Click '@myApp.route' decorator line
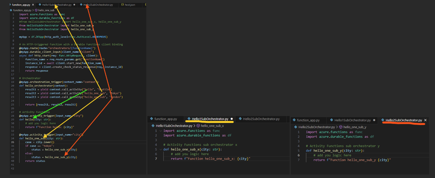 point(57,48)
